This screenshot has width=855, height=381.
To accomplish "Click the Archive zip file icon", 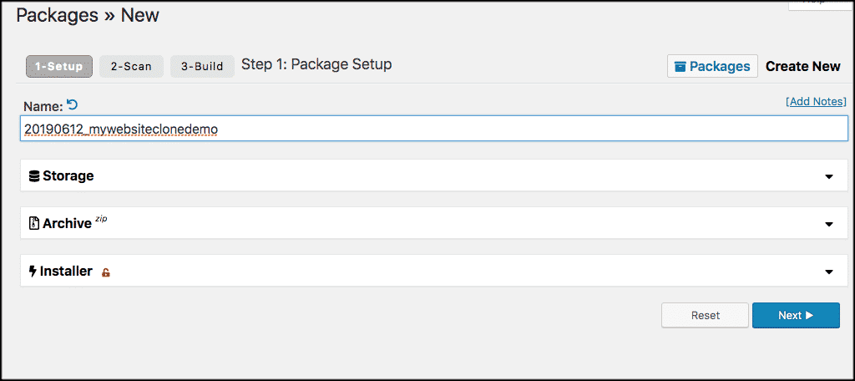I will coord(34,224).
